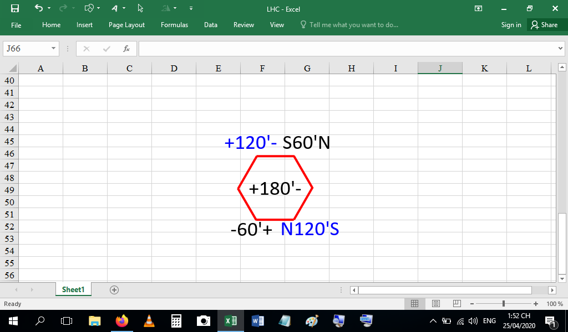The height and width of the screenshot is (332, 568).
Task: Expand the formula bar with the chevron
Action: tap(560, 49)
